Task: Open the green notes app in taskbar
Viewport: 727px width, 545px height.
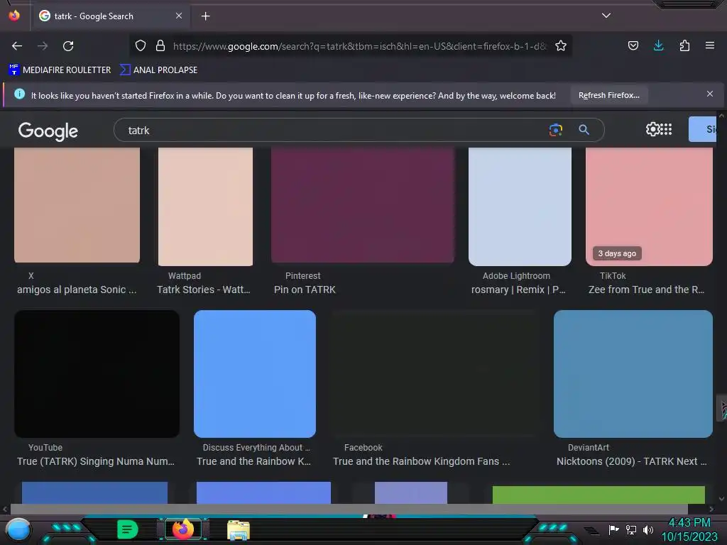Action: [128, 529]
